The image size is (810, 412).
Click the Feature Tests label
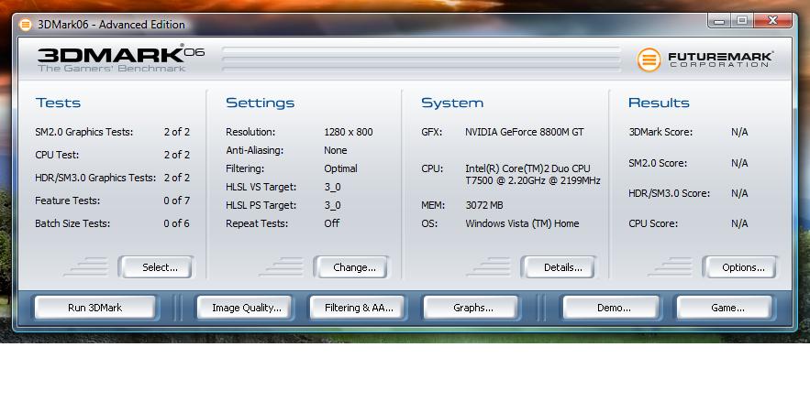click(x=68, y=201)
